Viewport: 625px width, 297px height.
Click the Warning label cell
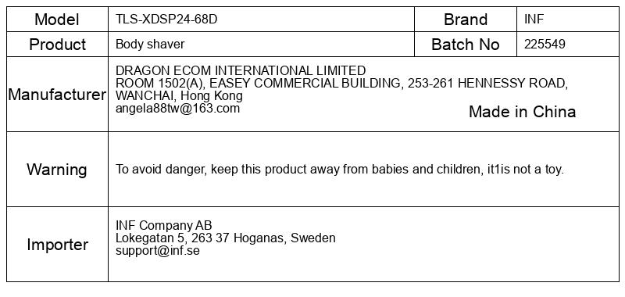click(57, 170)
